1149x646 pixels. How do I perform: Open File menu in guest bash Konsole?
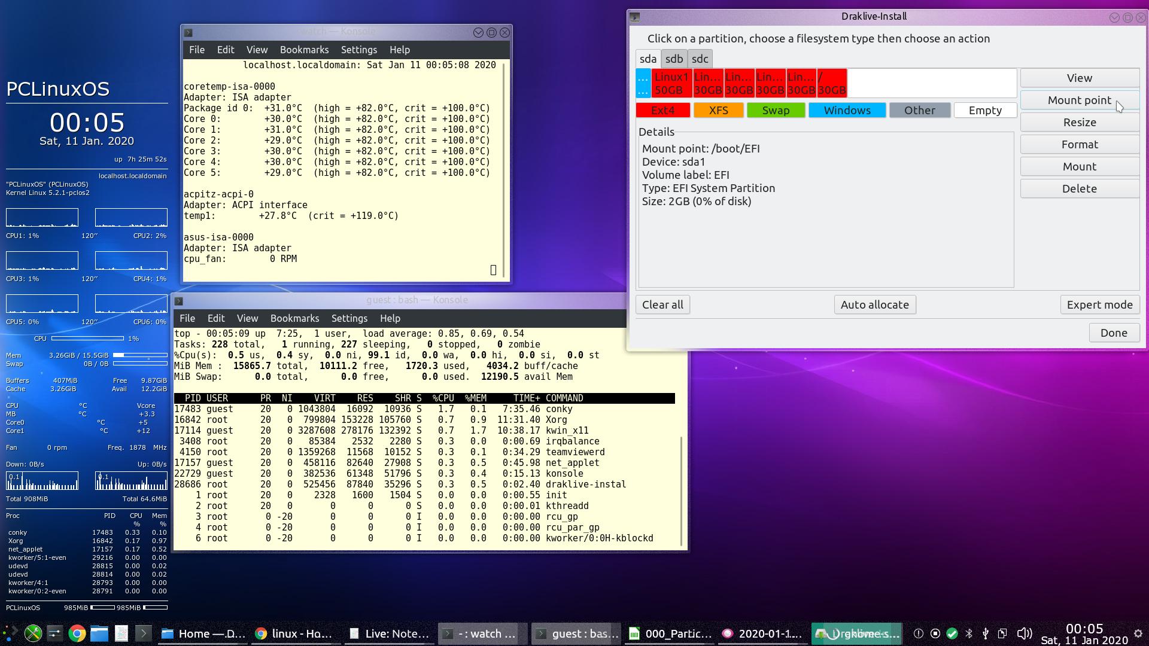pos(187,318)
